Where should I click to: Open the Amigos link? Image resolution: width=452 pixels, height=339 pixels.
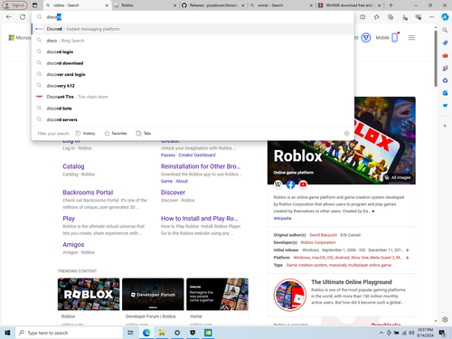(x=73, y=244)
